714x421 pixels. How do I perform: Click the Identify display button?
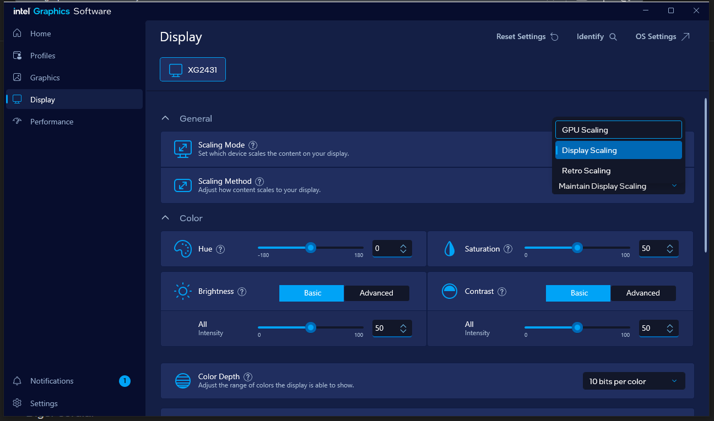[597, 37]
